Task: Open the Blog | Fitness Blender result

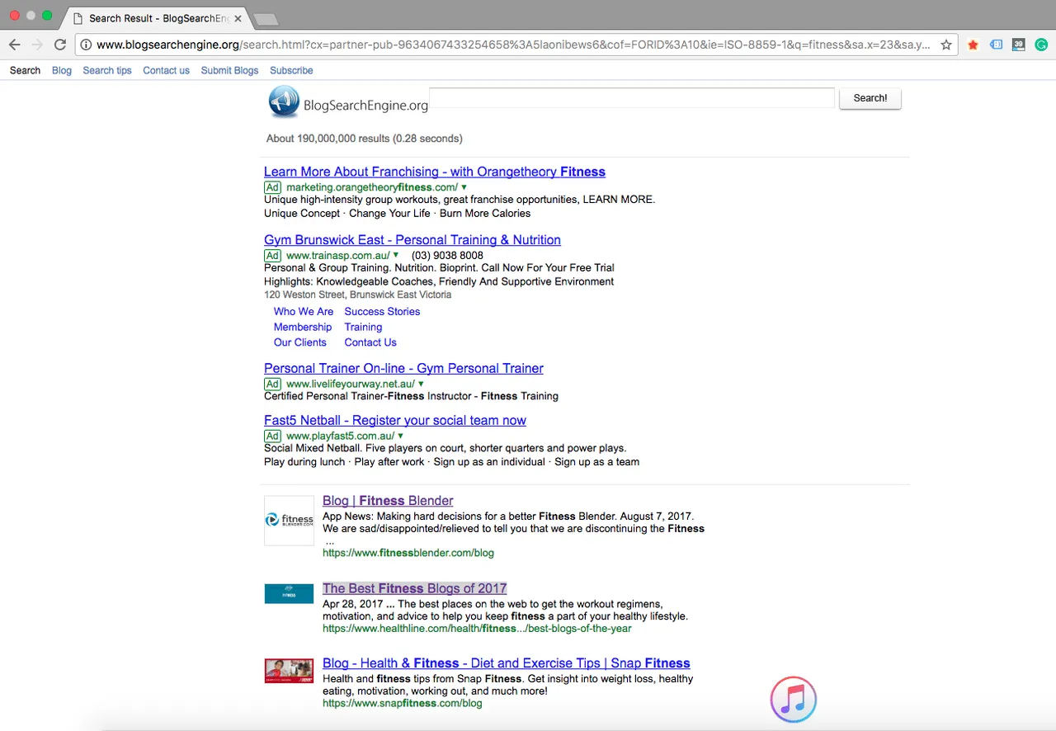Action: pyautogui.click(x=388, y=501)
